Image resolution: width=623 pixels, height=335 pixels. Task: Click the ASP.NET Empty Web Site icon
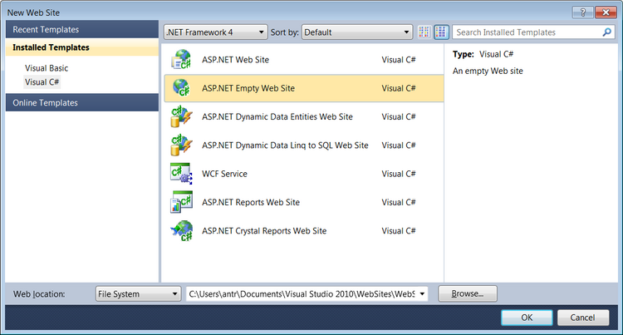tap(182, 88)
